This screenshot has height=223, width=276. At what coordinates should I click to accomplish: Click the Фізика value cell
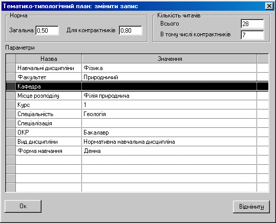pos(169,68)
